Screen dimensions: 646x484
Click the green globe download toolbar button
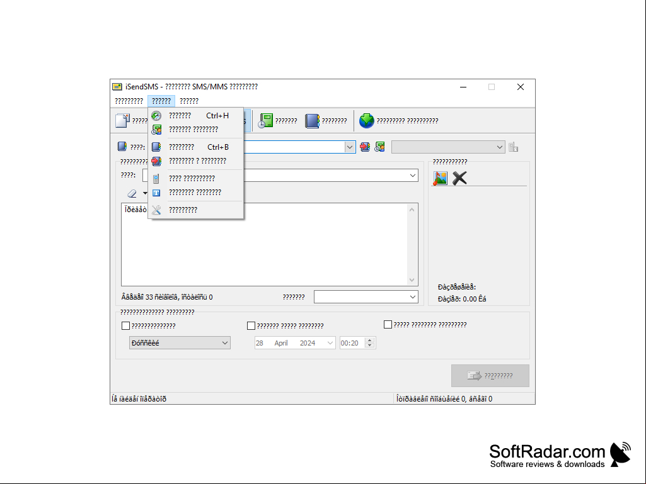pyautogui.click(x=398, y=121)
